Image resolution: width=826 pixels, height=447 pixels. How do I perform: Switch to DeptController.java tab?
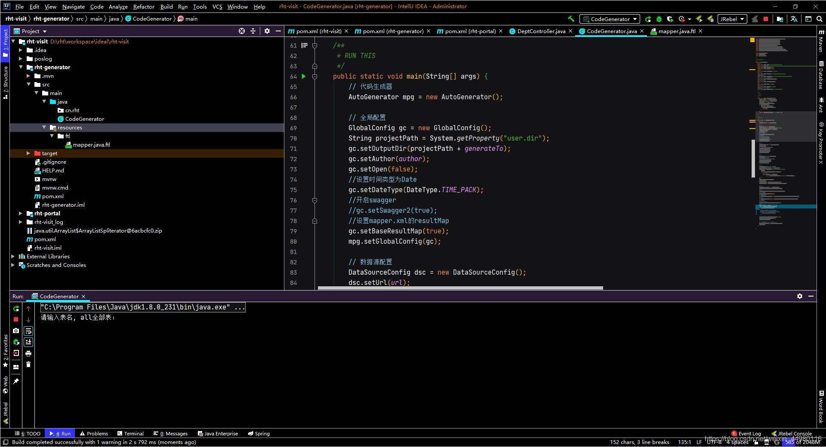click(541, 31)
